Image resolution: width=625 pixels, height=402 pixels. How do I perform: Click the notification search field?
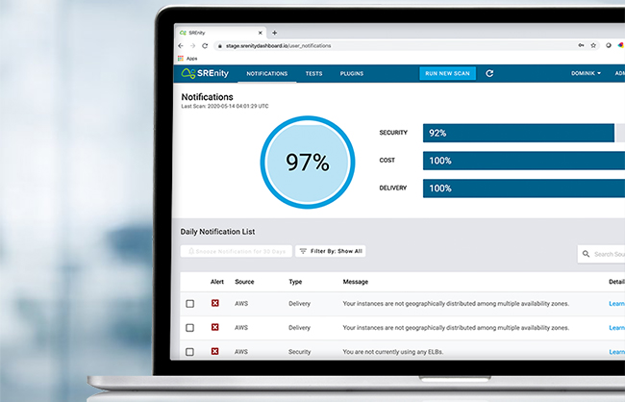604,254
